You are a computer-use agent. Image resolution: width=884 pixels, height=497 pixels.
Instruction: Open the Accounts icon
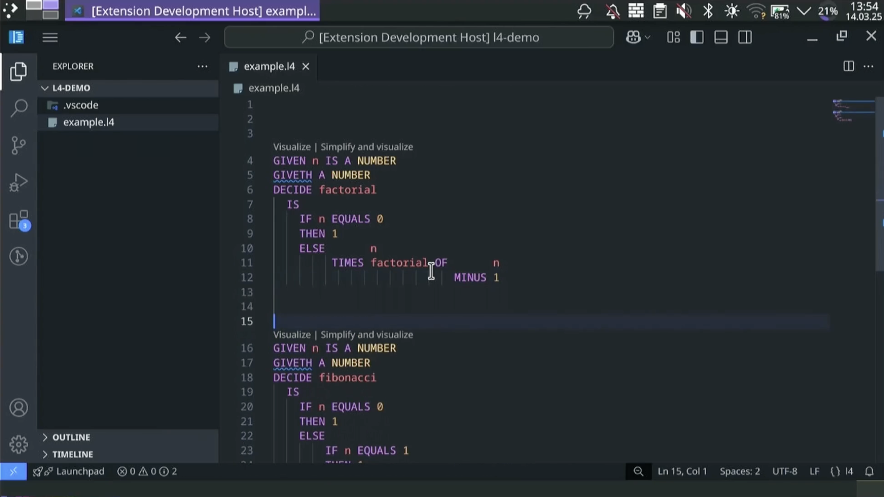coord(19,408)
